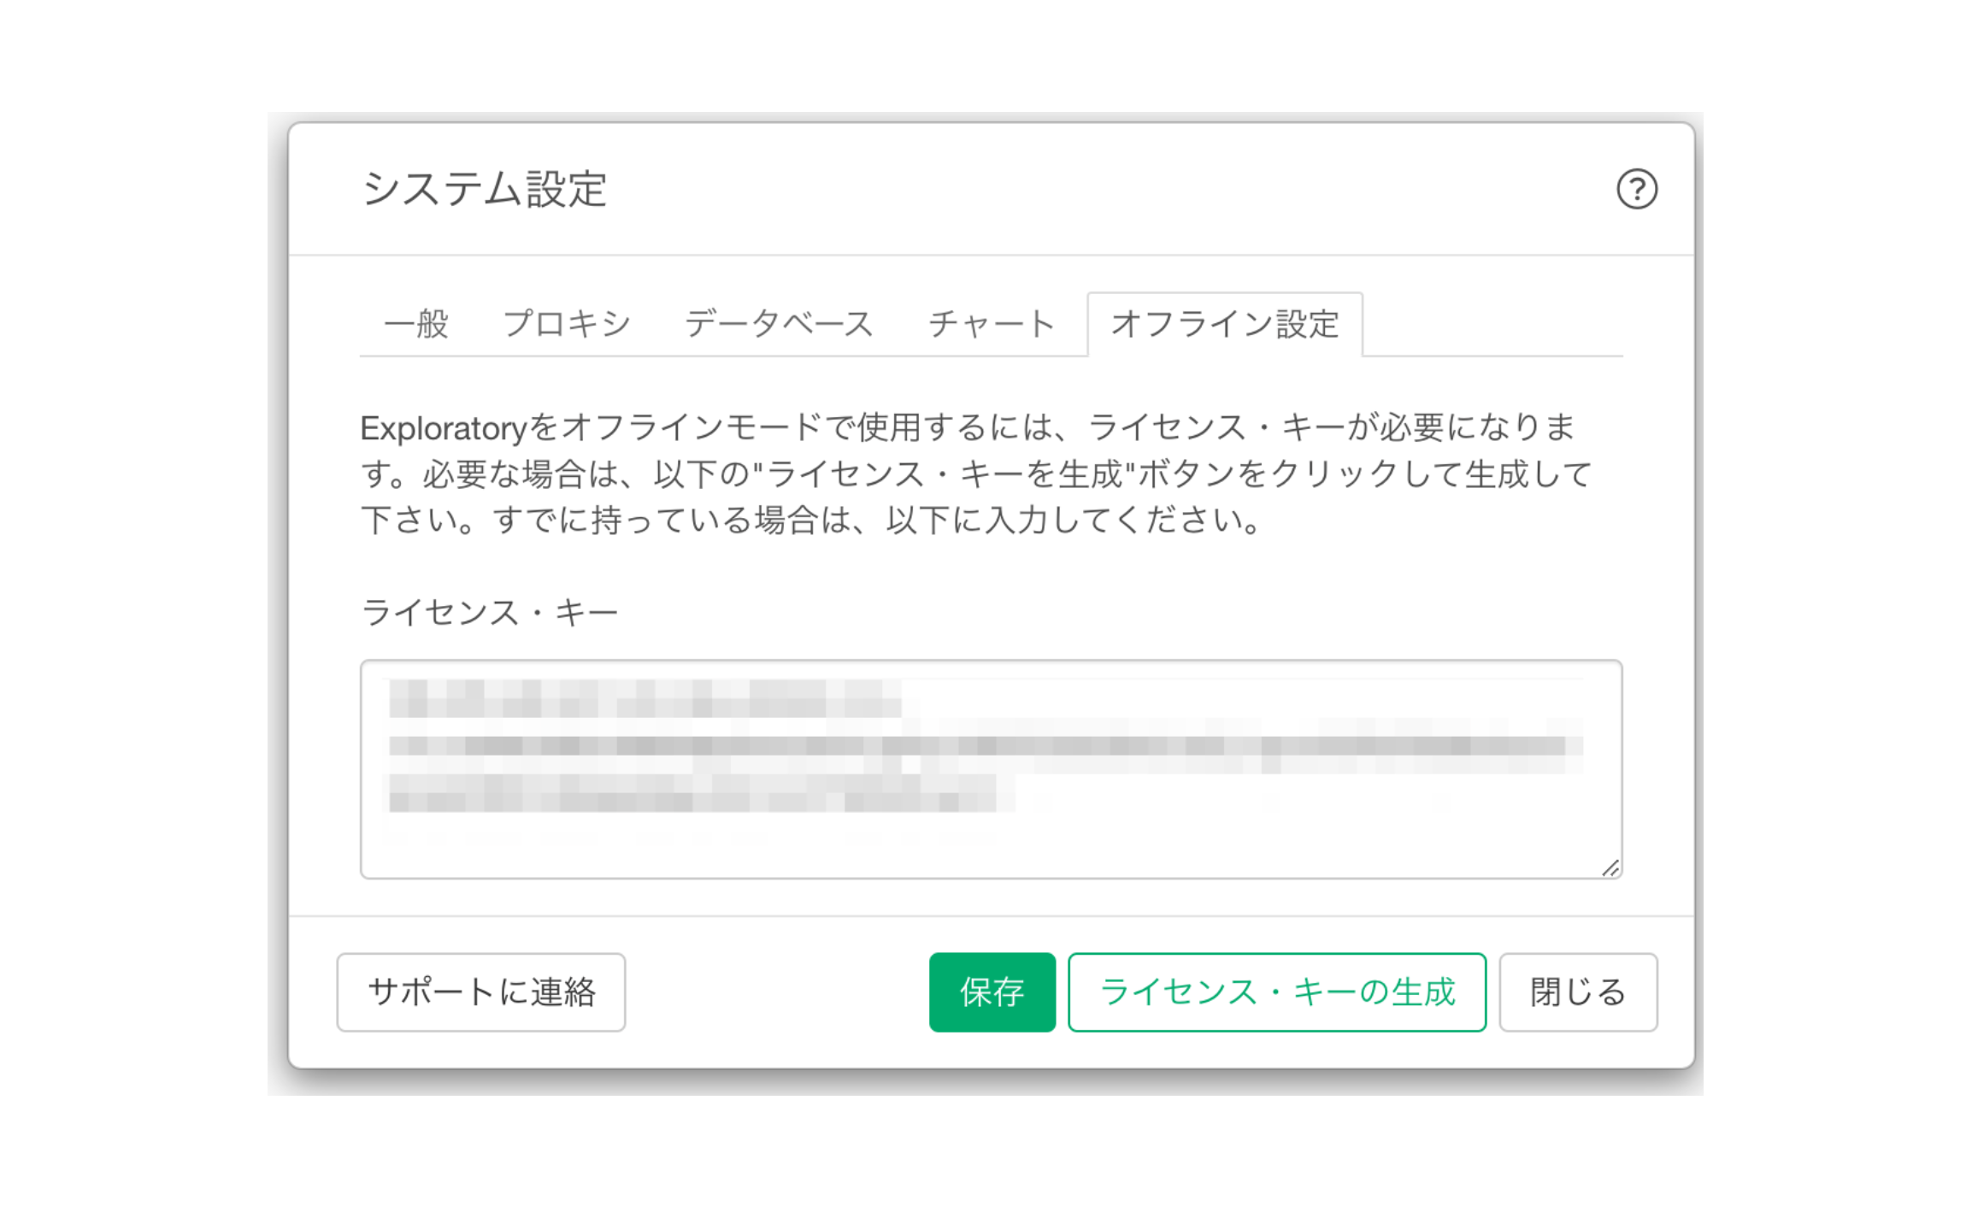Click the offline mode description paragraph
Screen dimensions: 1978x1212
click(975, 474)
